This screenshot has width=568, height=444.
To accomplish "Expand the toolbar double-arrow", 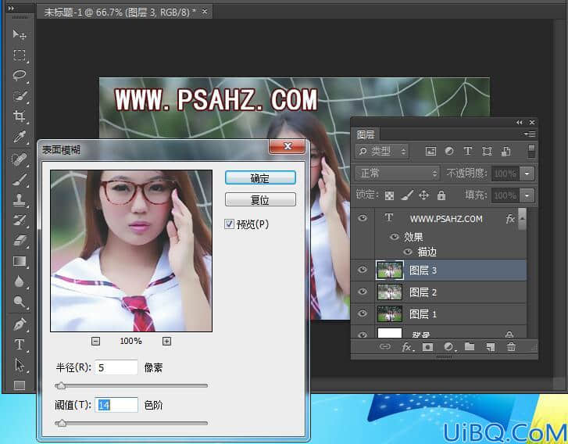I will [x=11, y=9].
